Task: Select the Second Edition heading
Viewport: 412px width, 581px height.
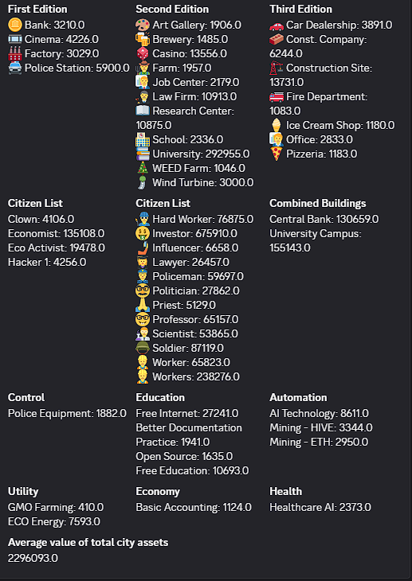Action: tap(172, 10)
